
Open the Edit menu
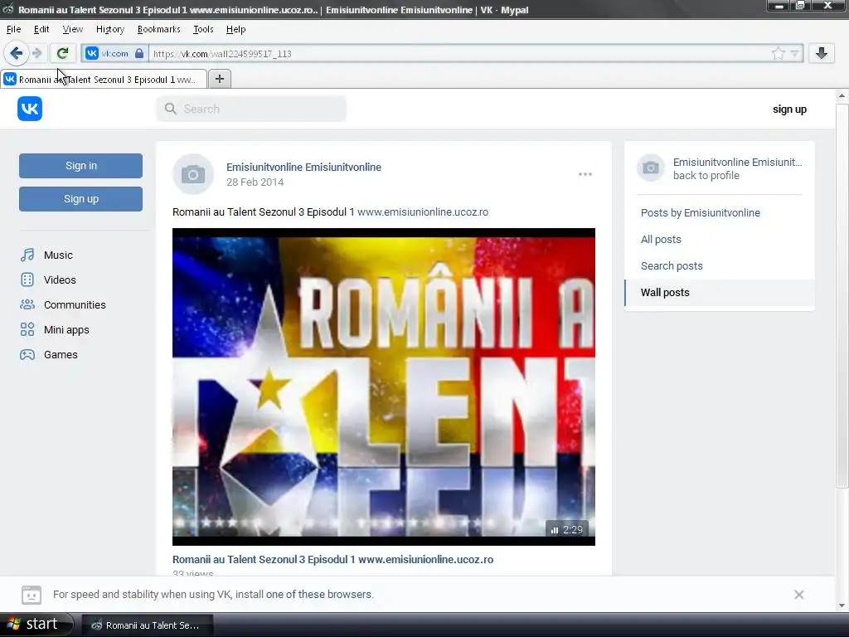[x=41, y=29]
